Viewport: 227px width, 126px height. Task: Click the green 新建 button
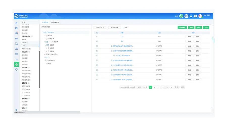click(191, 28)
